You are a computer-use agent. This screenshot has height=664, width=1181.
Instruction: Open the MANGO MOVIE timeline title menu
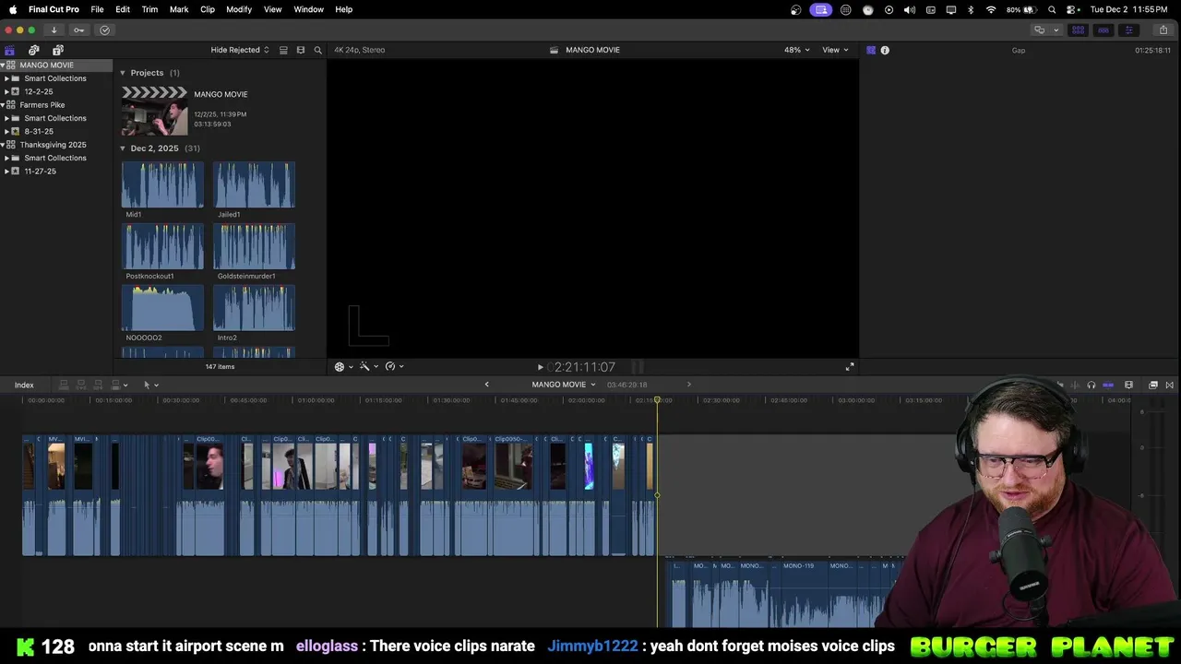(x=564, y=385)
